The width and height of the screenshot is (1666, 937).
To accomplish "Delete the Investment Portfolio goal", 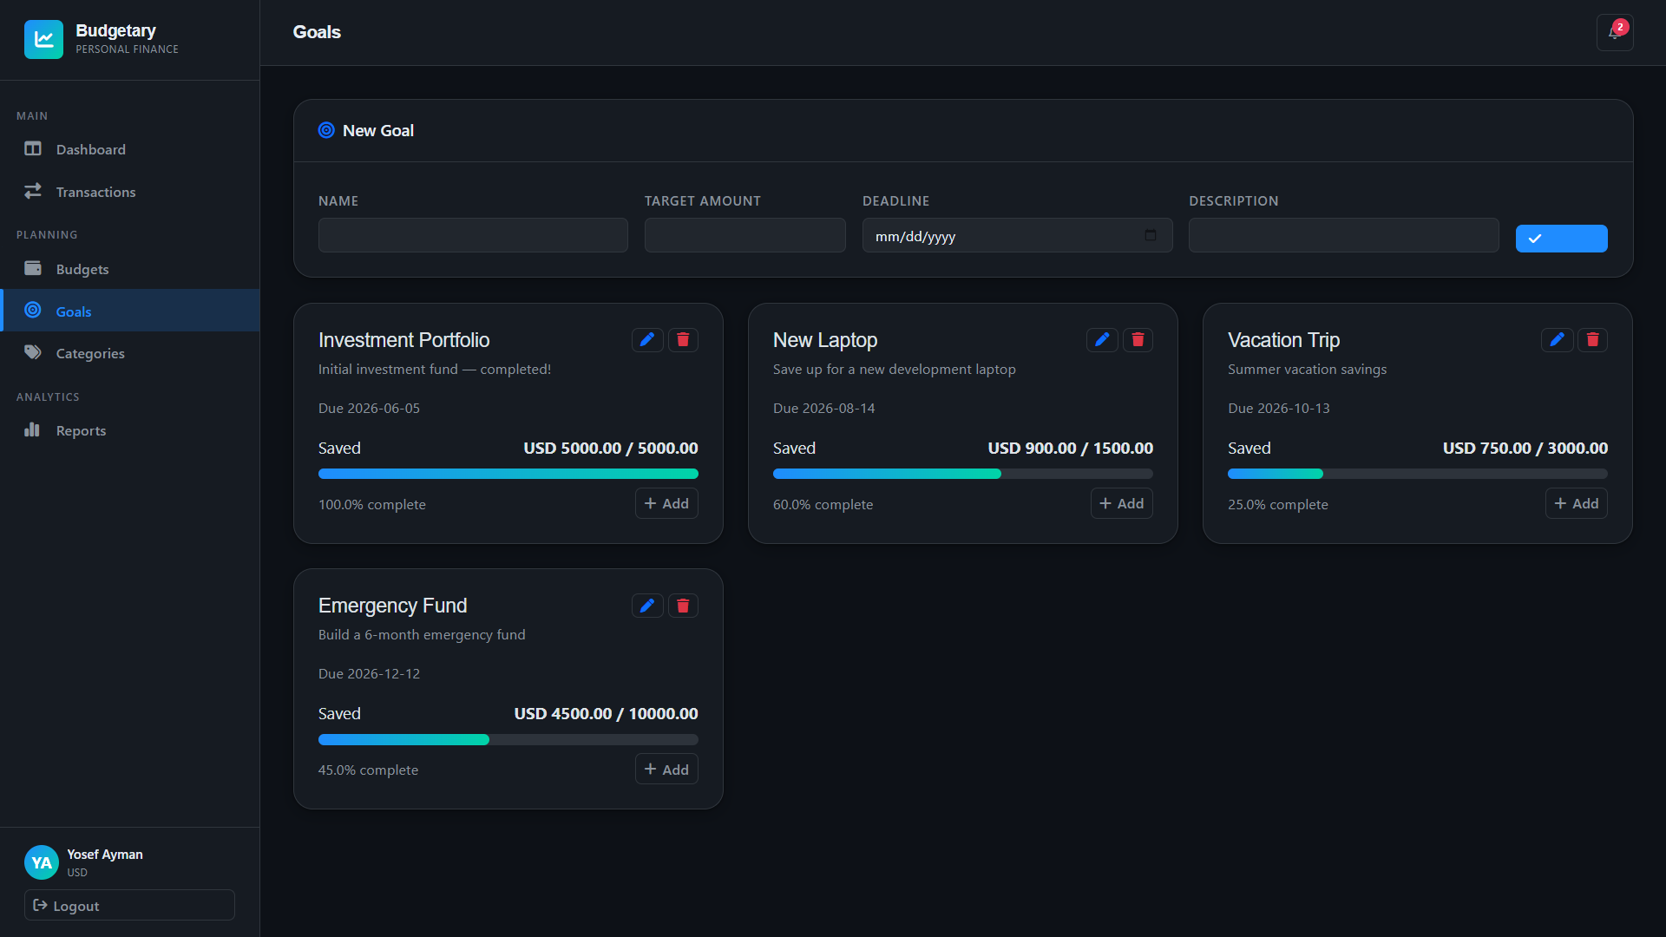I will coord(683,340).
